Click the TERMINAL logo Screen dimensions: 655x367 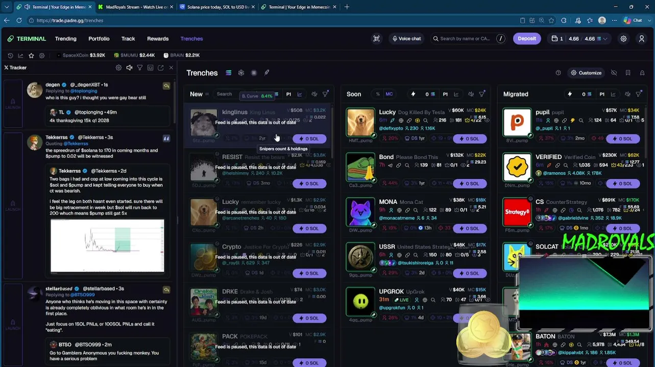[27, 39]
